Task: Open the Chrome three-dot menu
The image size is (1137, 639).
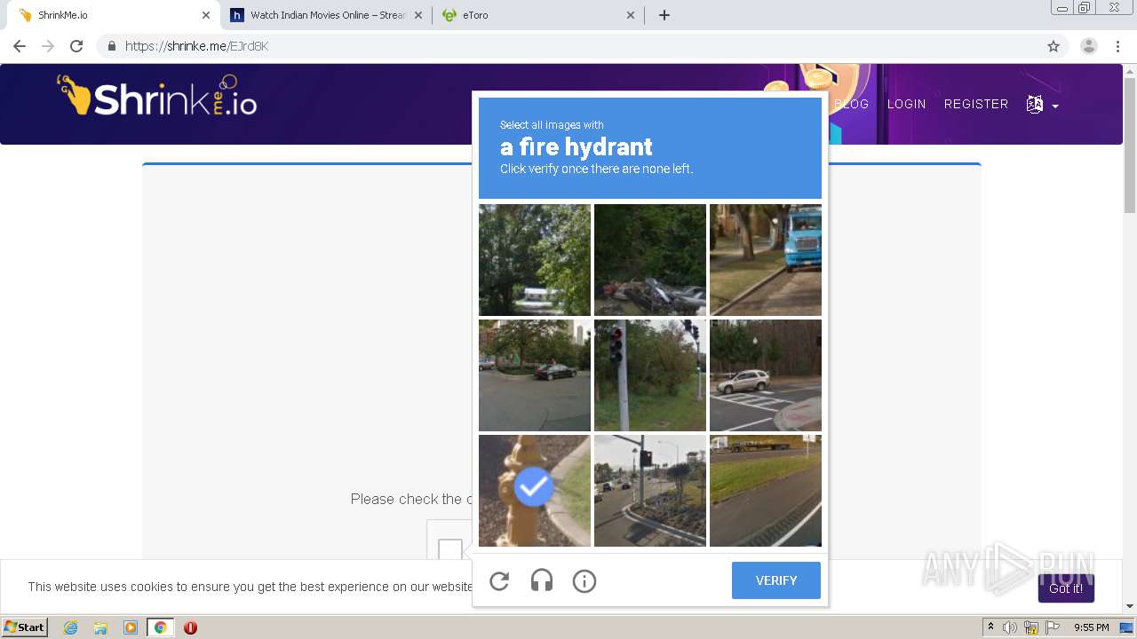Action: (x=1117, y=46)
